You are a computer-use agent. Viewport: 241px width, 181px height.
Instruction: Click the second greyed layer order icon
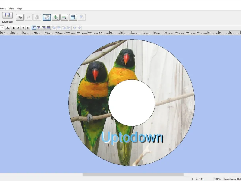pos(59,28)
